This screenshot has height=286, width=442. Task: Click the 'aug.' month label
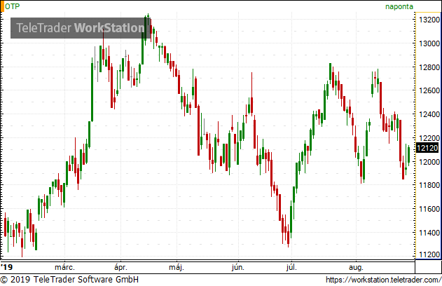(356, 267)
